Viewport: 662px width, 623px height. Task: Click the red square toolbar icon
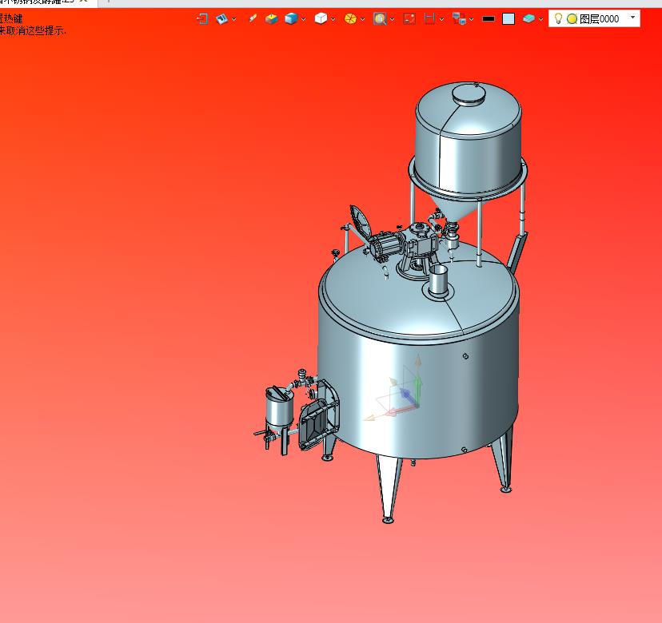[x=409, y=18]
